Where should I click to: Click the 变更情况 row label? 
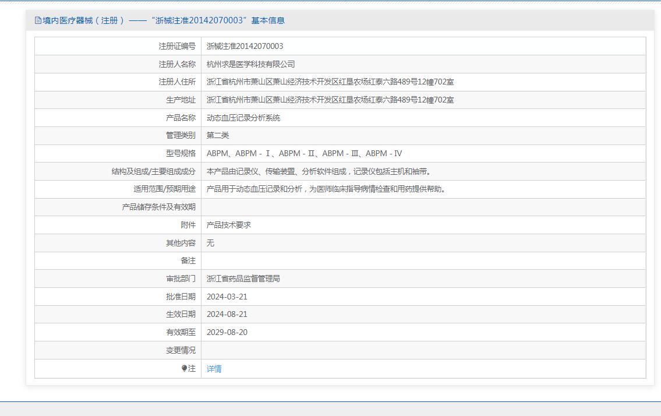[181, 350]
